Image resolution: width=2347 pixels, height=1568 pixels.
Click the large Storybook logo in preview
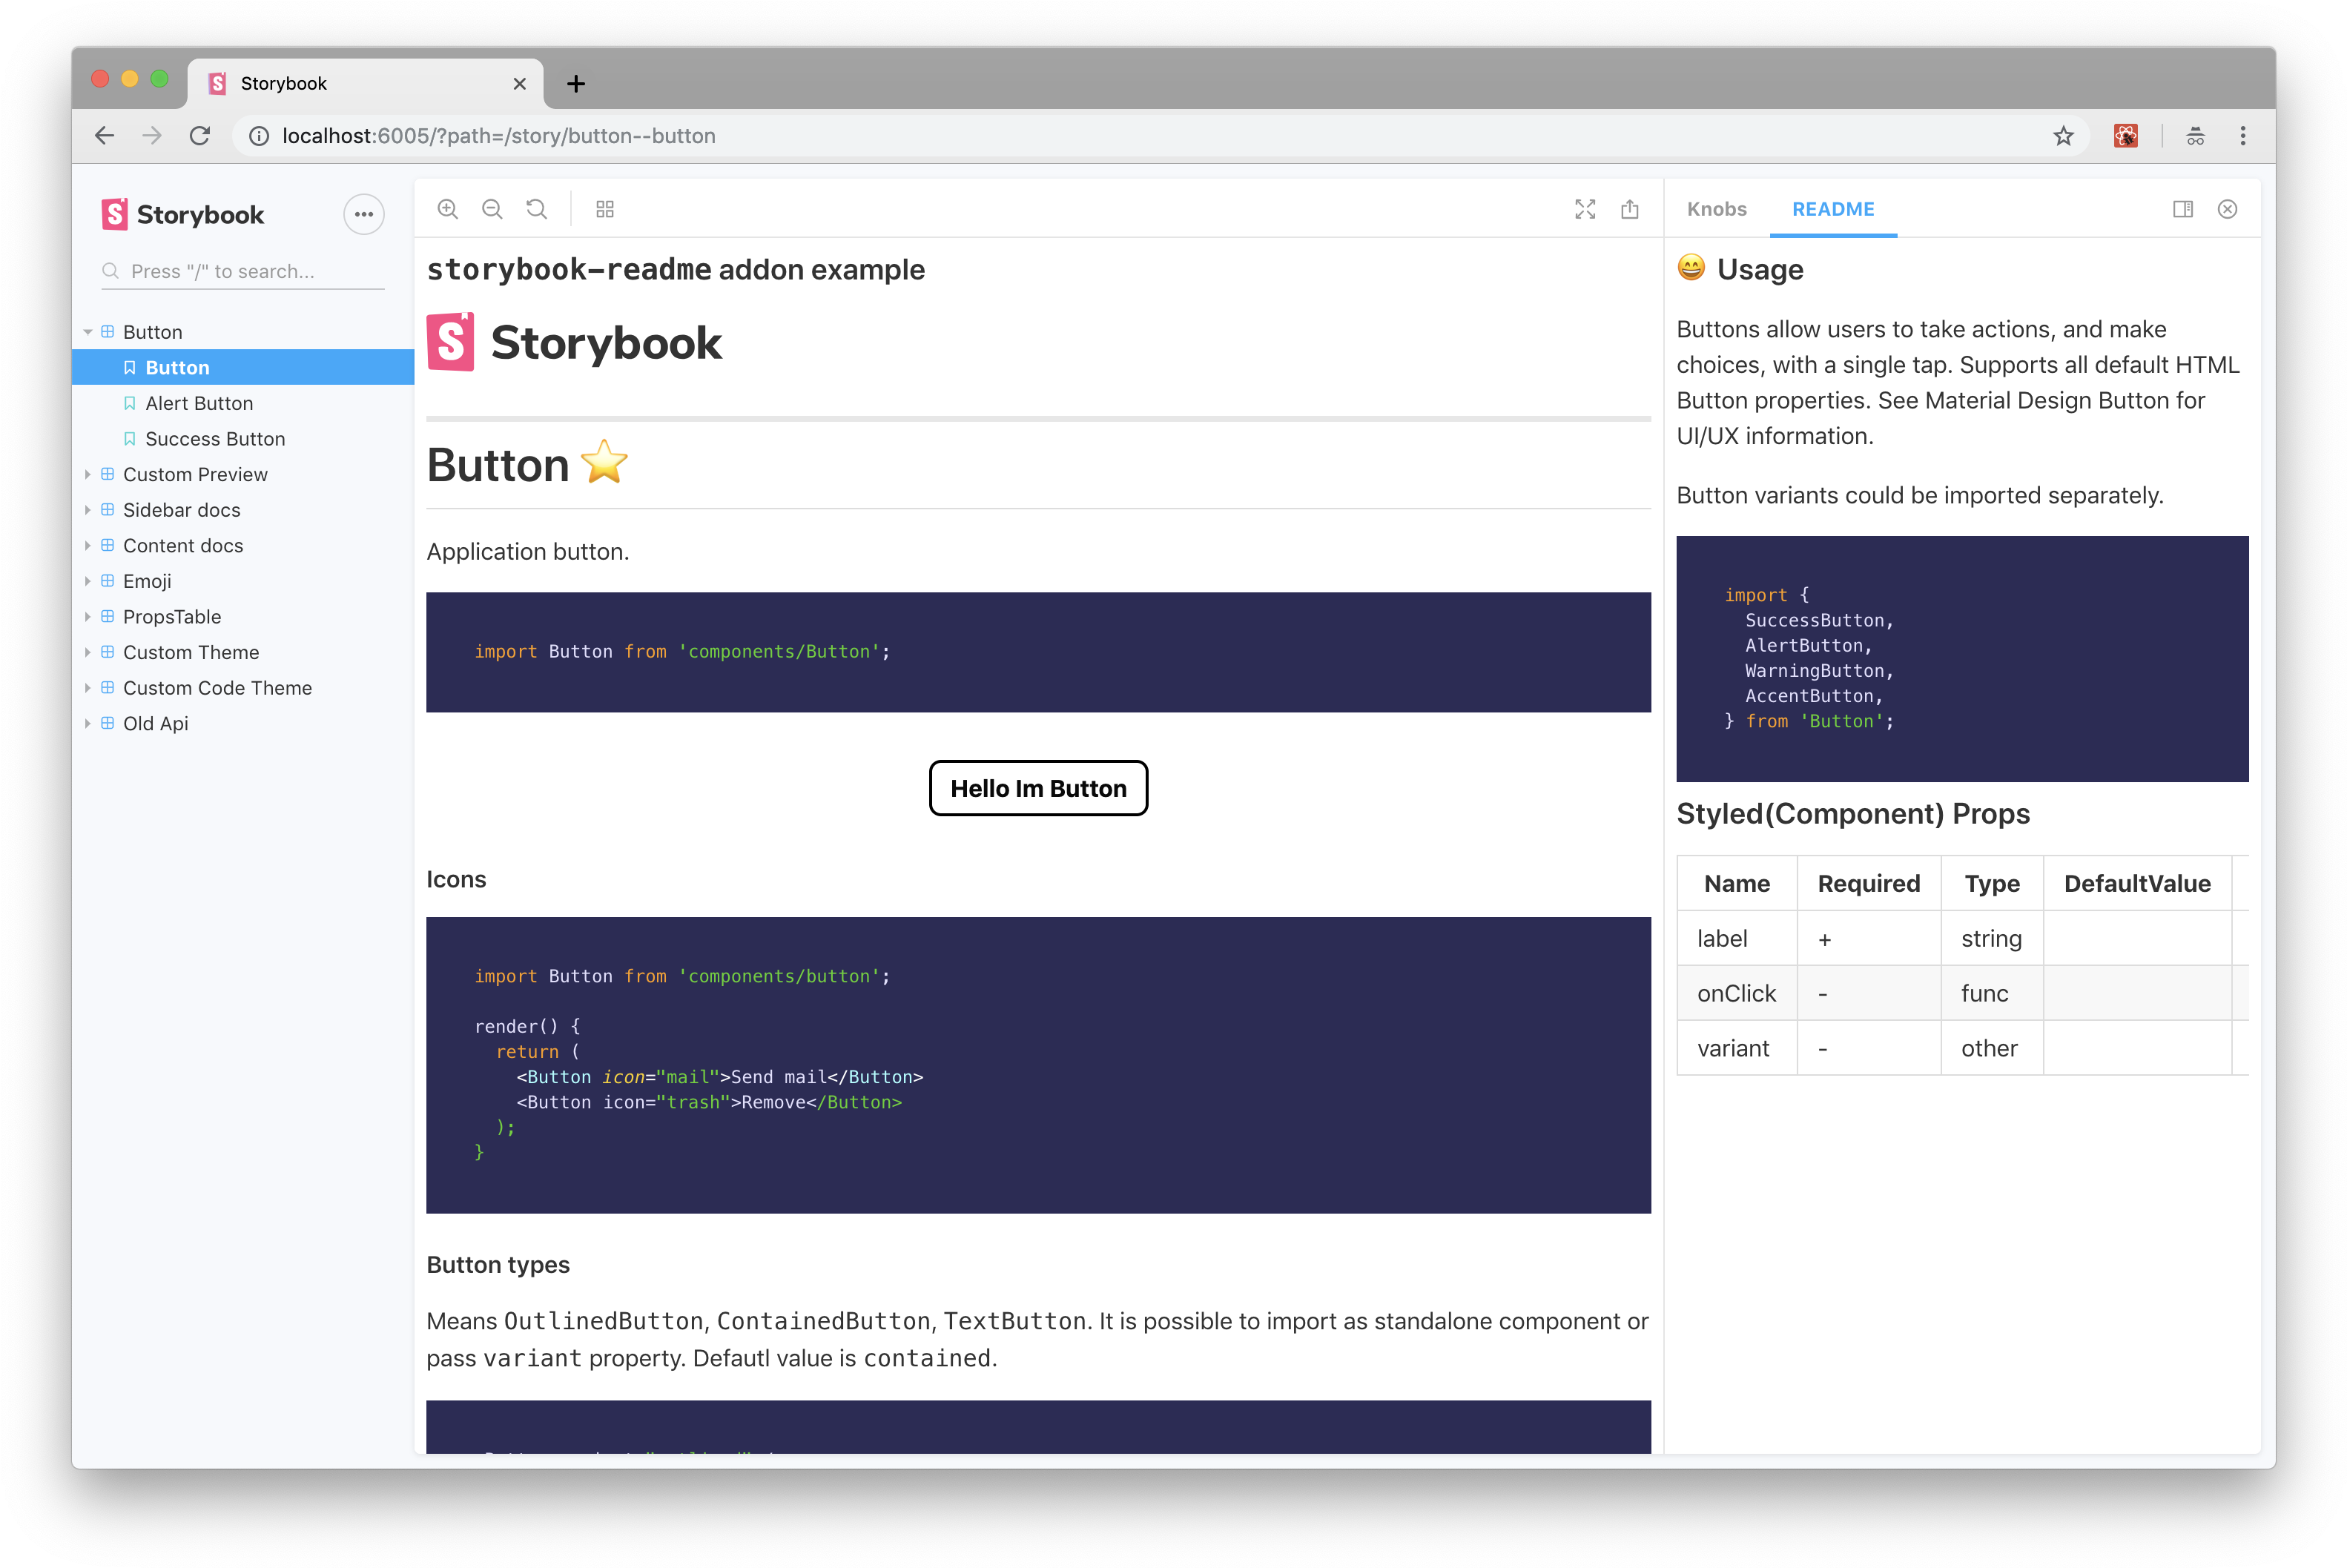coord(574,343)
